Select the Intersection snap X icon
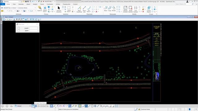This screenshot has width=198, height=111. tap(101, 106)
